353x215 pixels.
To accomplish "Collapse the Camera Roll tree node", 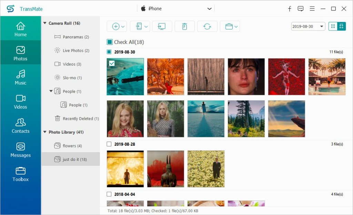I will (45, 23).
